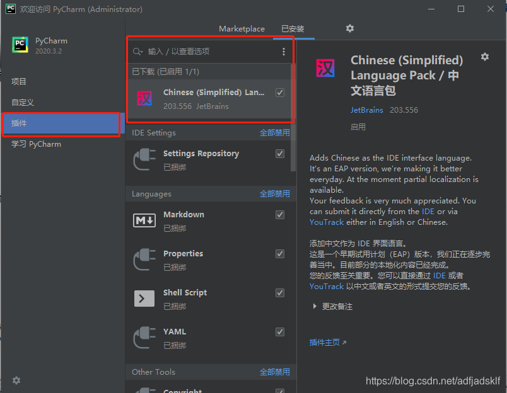Minimize the PyCharm welcome window

tap(431, 9)
